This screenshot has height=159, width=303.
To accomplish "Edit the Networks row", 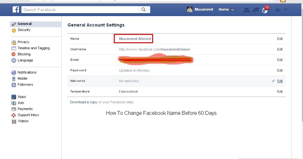I will point(280,81).
